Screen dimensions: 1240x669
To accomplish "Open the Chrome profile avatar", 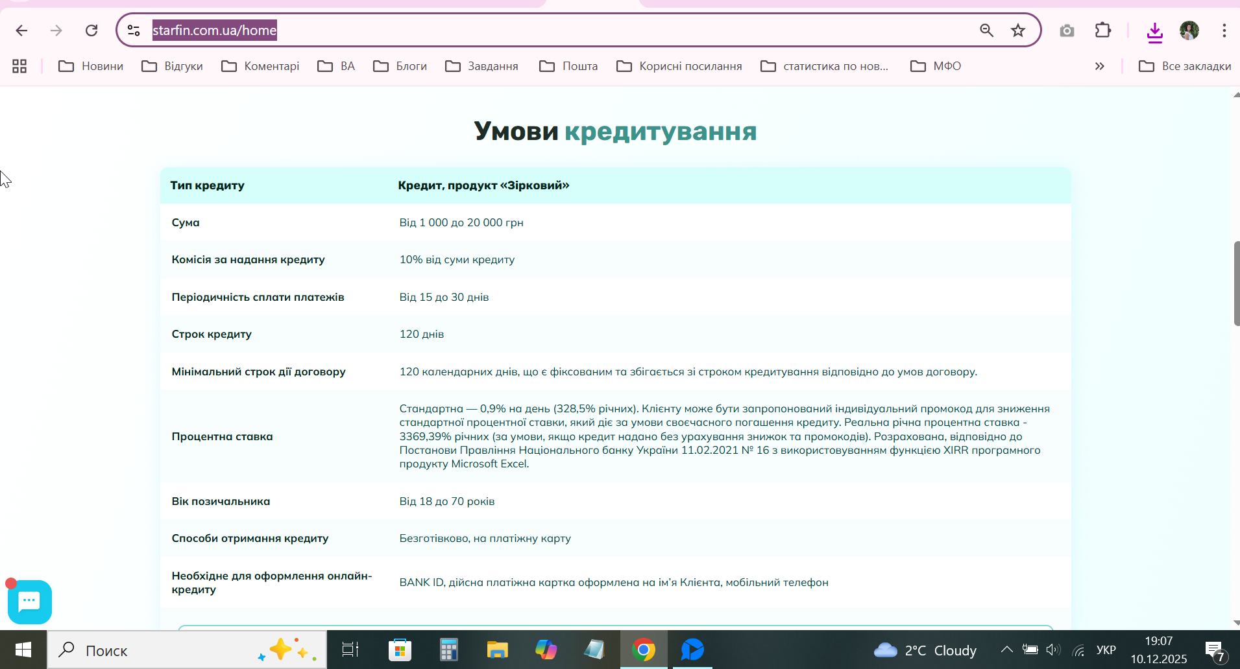I will pos(1189,30).
